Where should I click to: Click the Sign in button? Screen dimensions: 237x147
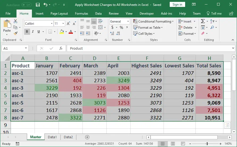(x=177, y=5)
